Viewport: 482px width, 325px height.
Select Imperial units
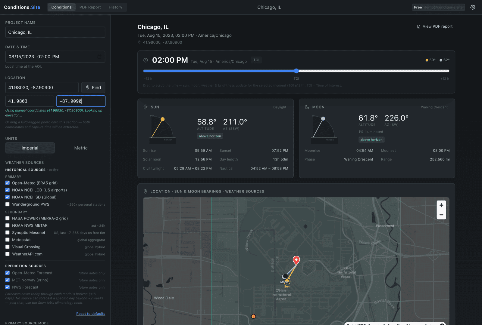pos(30,148)
